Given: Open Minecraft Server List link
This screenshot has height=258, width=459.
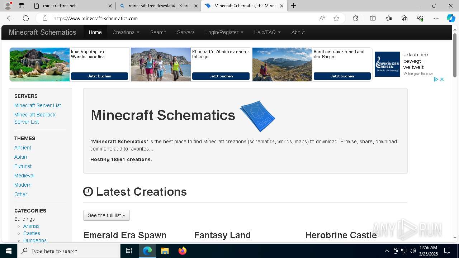Looking at the screenshot, I should tap(38, 105).
